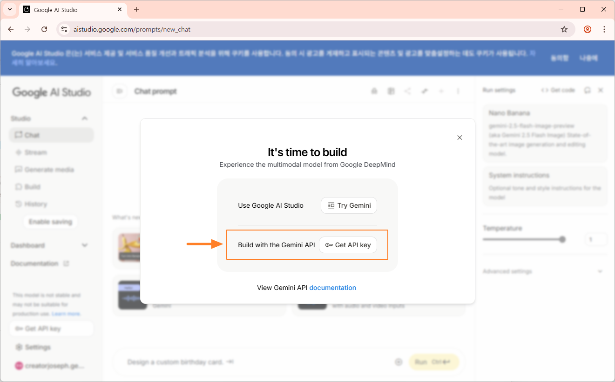Viewport: 615px width, 382px height.
Task: Click the temporary chat icon in prompt toolbar
Action: point(374,92)
